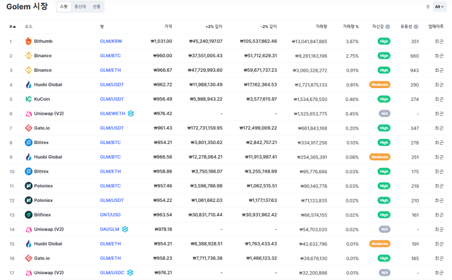Open the DAI/GLM pair link
The image size is (452, 280).
coord(109,229)
